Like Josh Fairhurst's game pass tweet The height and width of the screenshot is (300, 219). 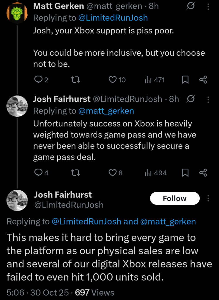click(x=113, y=173)
